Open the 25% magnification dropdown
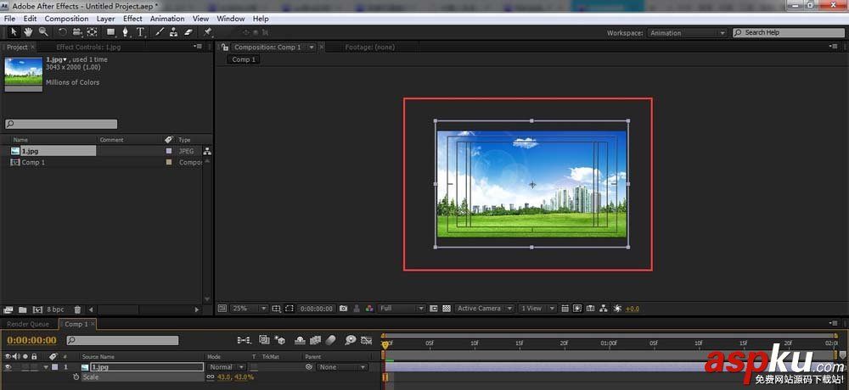The height and width of the screenshot is (390, 849). coord(249,309)
